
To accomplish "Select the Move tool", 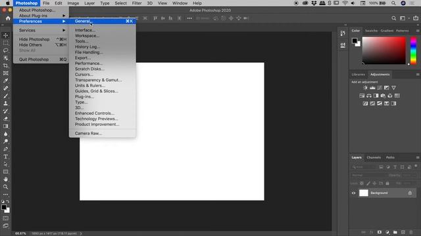I will point(6,35).
